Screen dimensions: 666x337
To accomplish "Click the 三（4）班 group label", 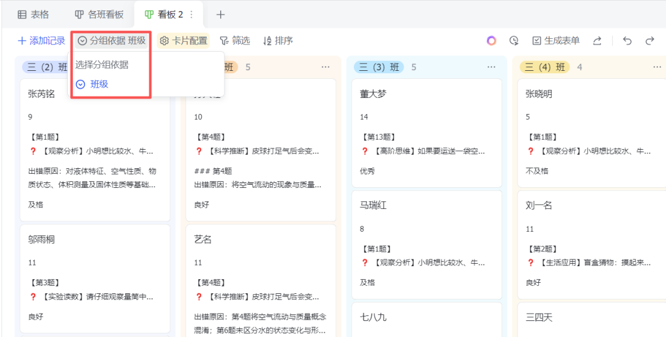I will (545, 67).
